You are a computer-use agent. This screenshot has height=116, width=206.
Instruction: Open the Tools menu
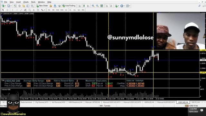point(33,2)
